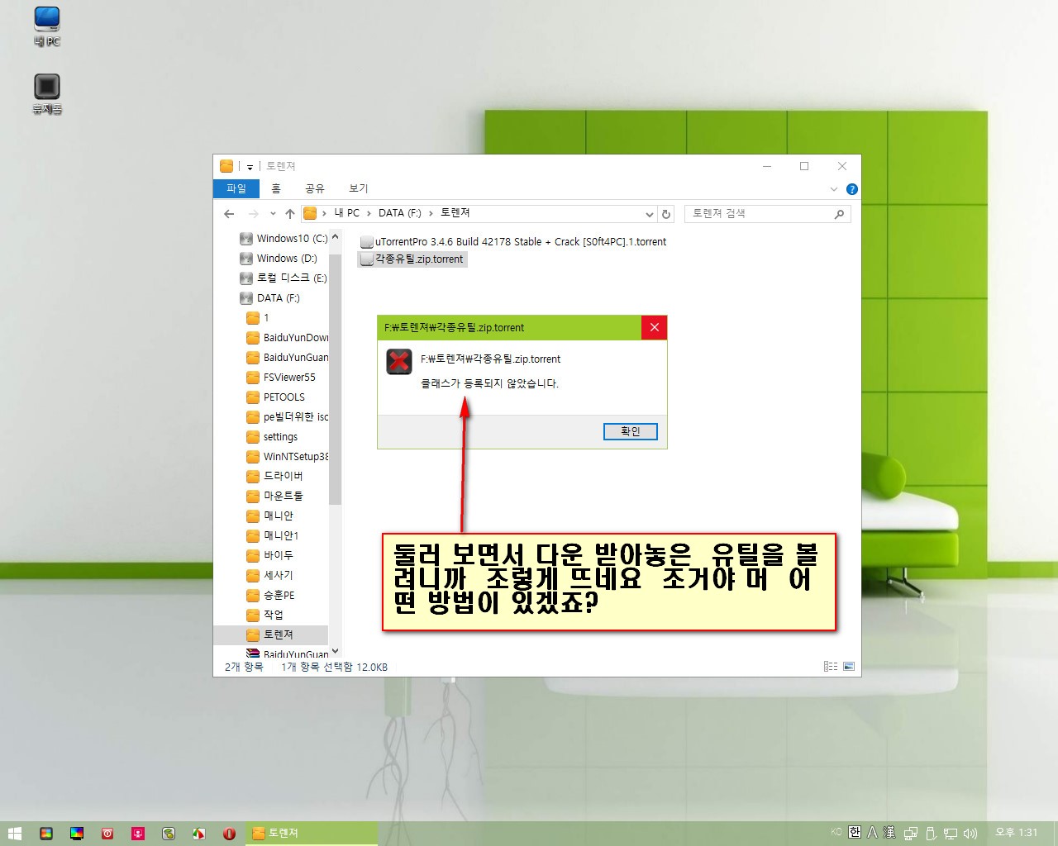Viewport: 1058px width, 846px height.
Task: Go forward with the Explorer forward arrow
Action: [x=253, y=213]
